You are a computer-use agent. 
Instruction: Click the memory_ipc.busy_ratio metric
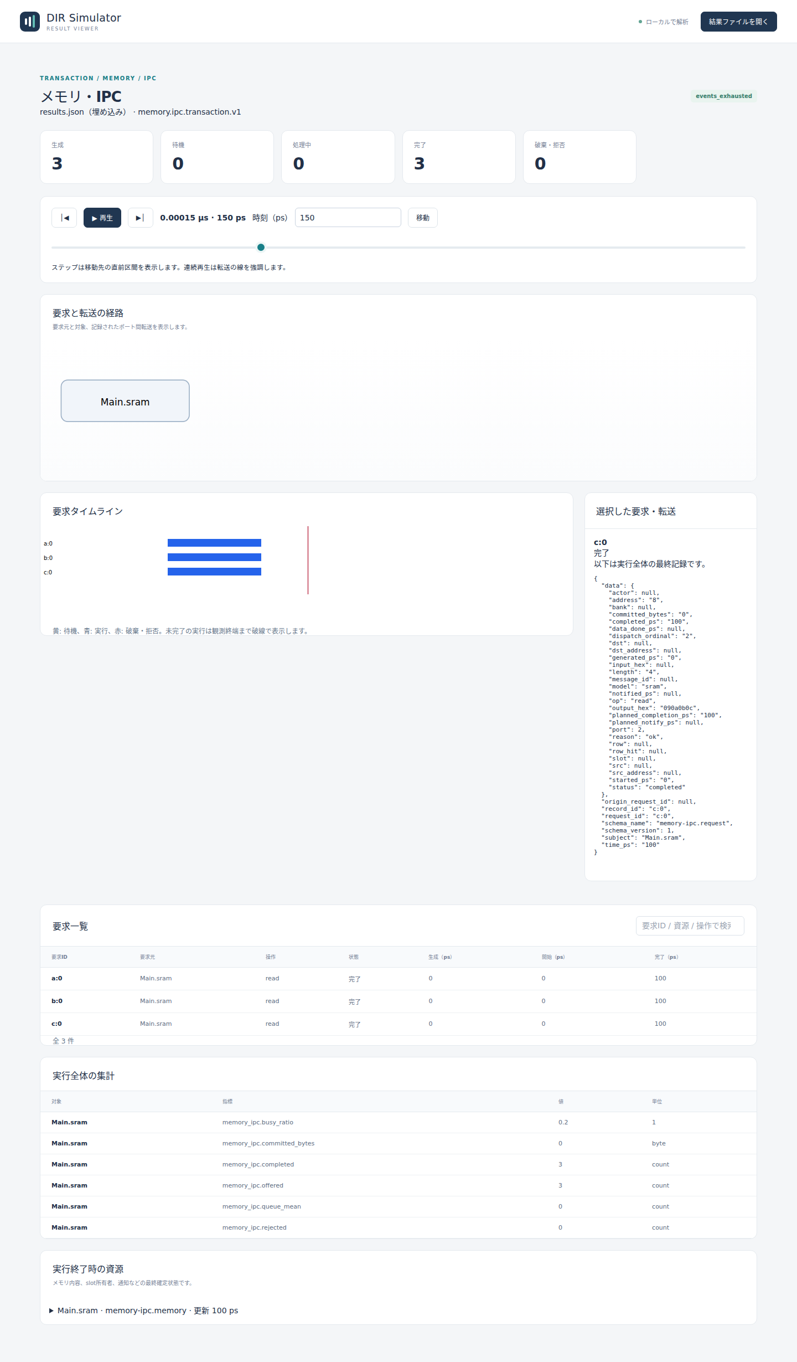point(258,1123)
